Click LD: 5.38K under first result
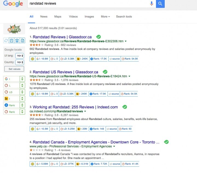 click(67, 59)
